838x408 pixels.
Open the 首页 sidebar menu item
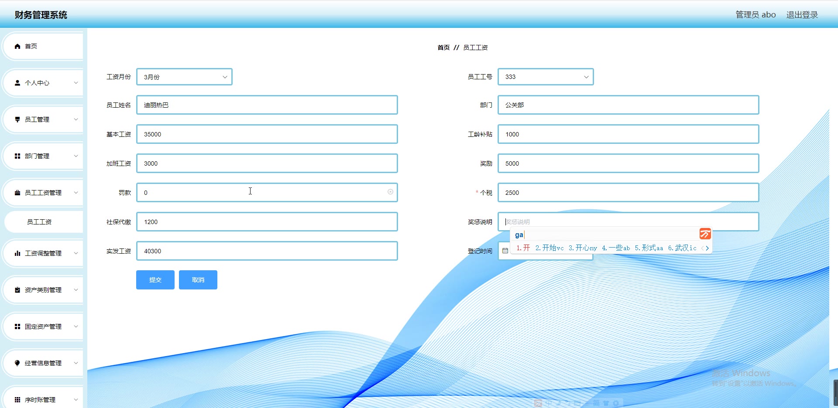43,46
